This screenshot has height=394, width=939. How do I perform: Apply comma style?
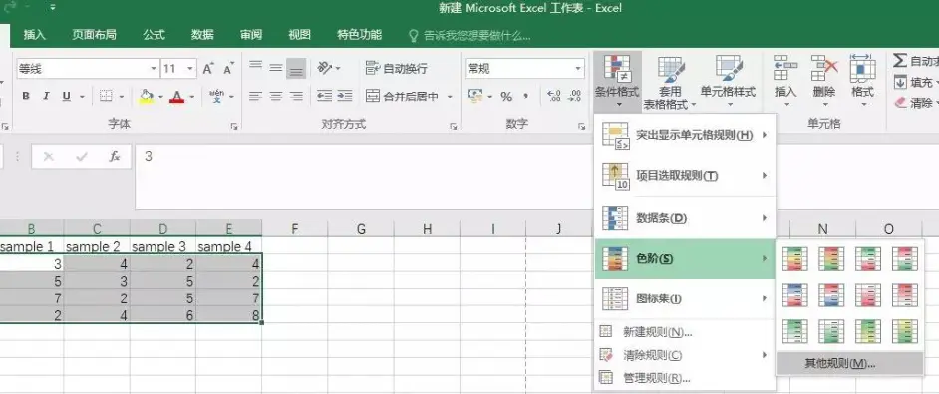[525, 97]
